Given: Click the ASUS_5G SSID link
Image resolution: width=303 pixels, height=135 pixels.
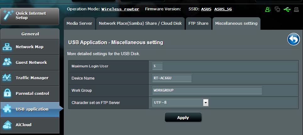Looking at the screenshot, I should click(223, 9).
